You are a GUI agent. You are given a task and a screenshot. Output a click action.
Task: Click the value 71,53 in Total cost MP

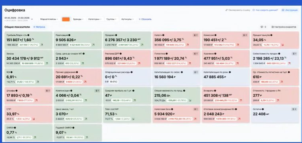click(x=109, y=114)
